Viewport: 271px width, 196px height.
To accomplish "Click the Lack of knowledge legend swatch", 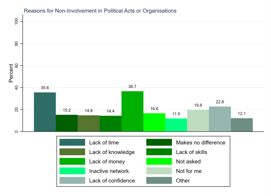I will [x=72, y=152].
